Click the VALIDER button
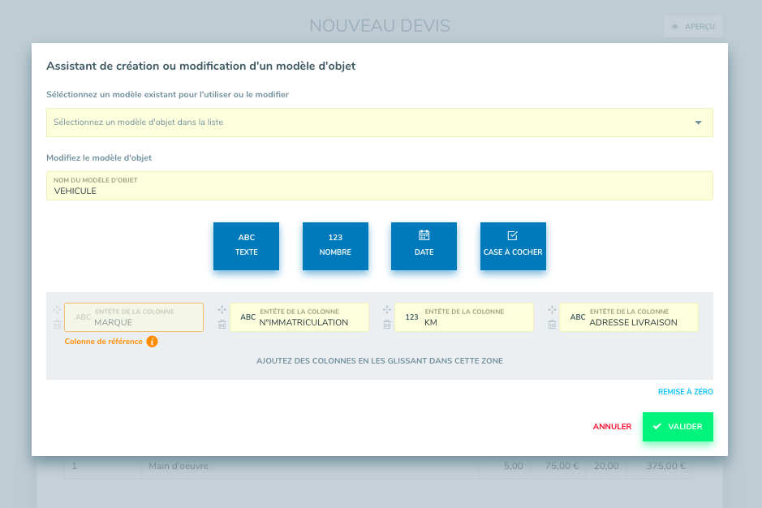This screenshot has height=508, width=762. pyautogui.click(x=678, y=427)
